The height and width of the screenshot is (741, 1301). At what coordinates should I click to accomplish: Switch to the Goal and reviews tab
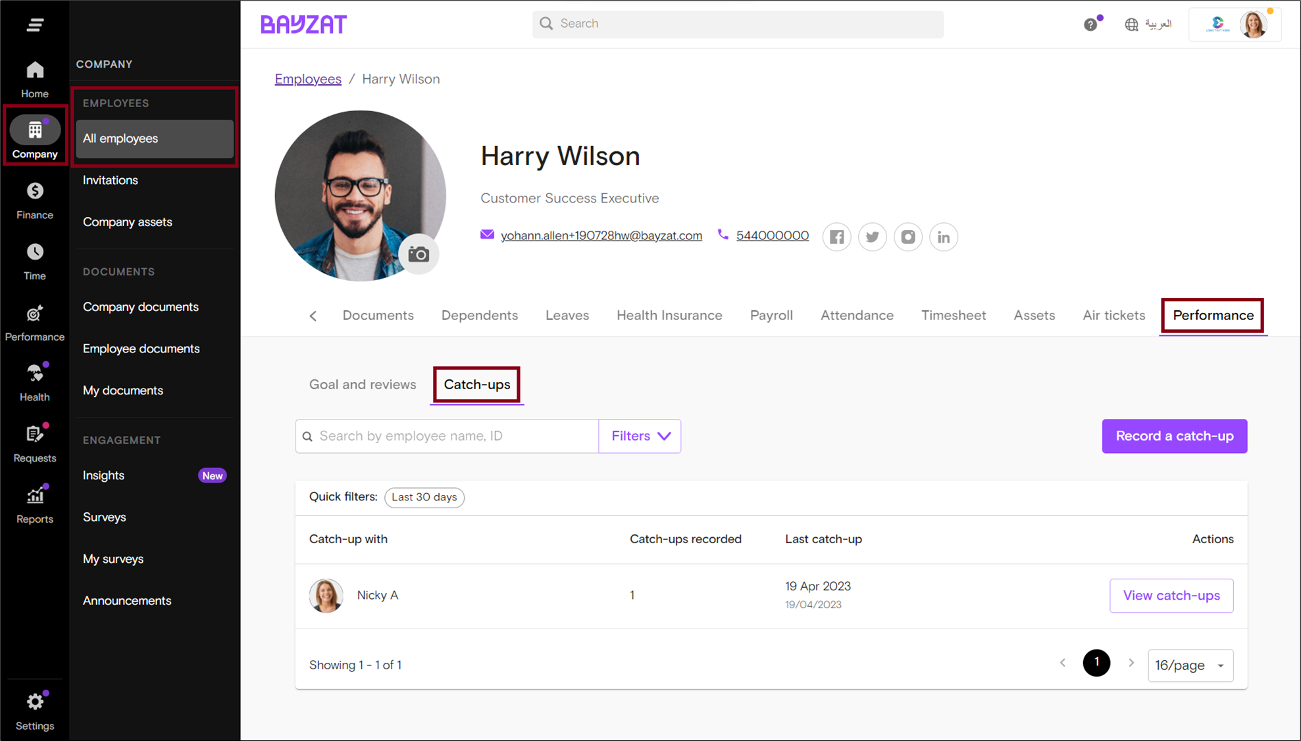tap(362, 385)
